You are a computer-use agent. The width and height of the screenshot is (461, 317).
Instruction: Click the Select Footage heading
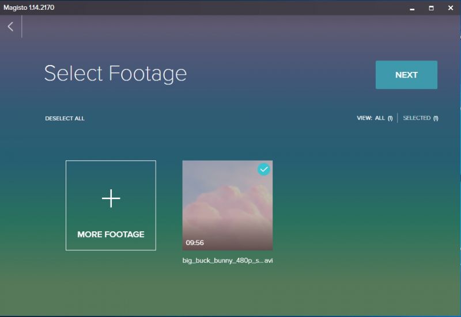[115, 74]
